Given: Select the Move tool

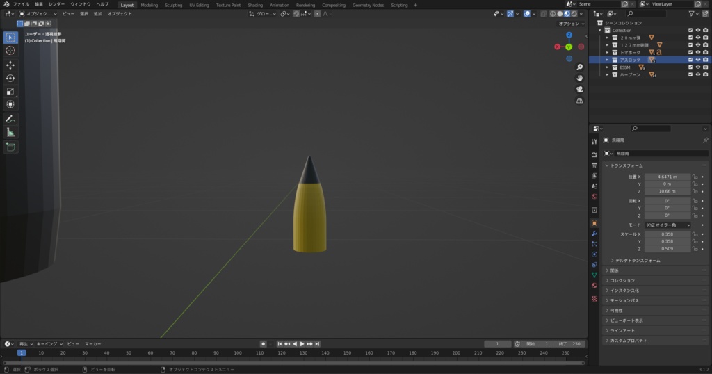Looking at the screenshot, I should pos(10,65).
